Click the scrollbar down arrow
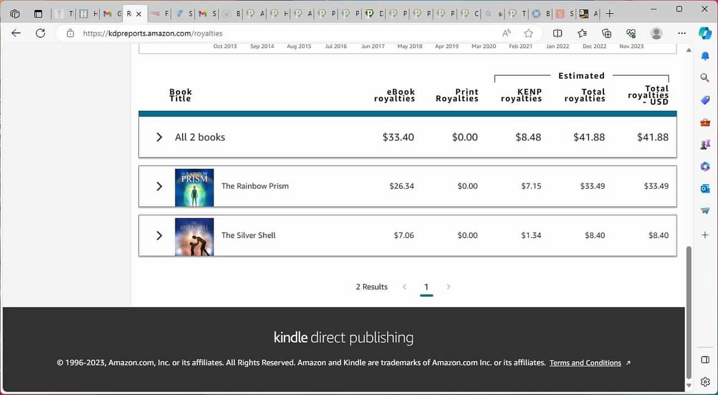Viewport: 718px width, 395px height. (689, 386)
